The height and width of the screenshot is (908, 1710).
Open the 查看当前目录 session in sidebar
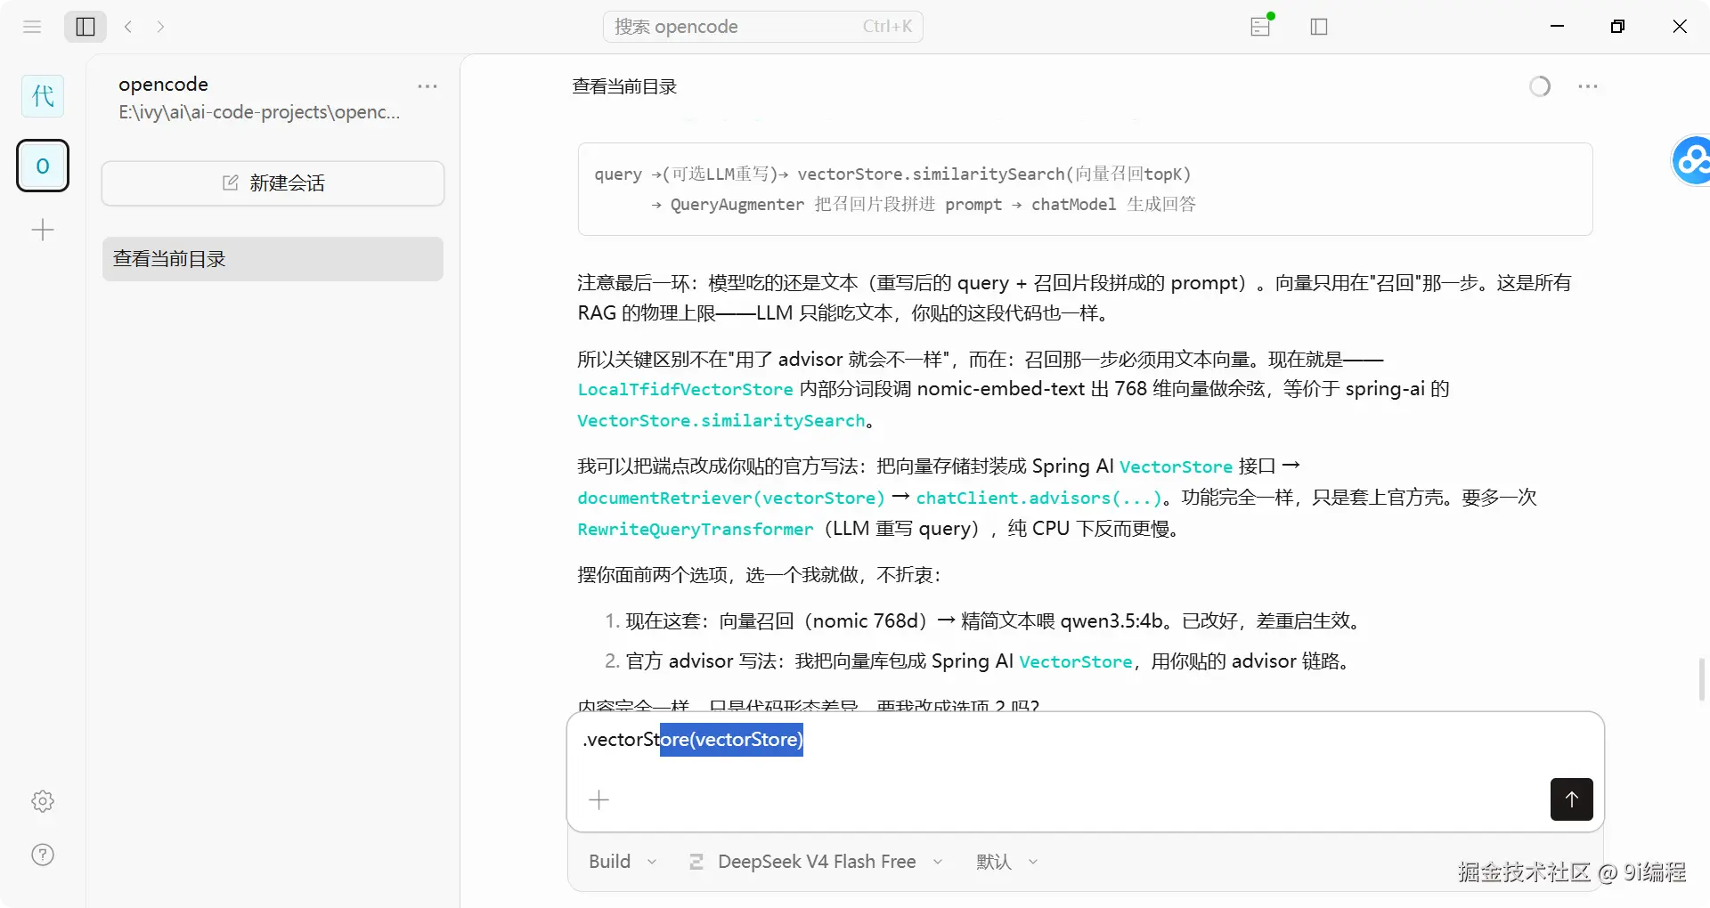[x=273, y=259]
